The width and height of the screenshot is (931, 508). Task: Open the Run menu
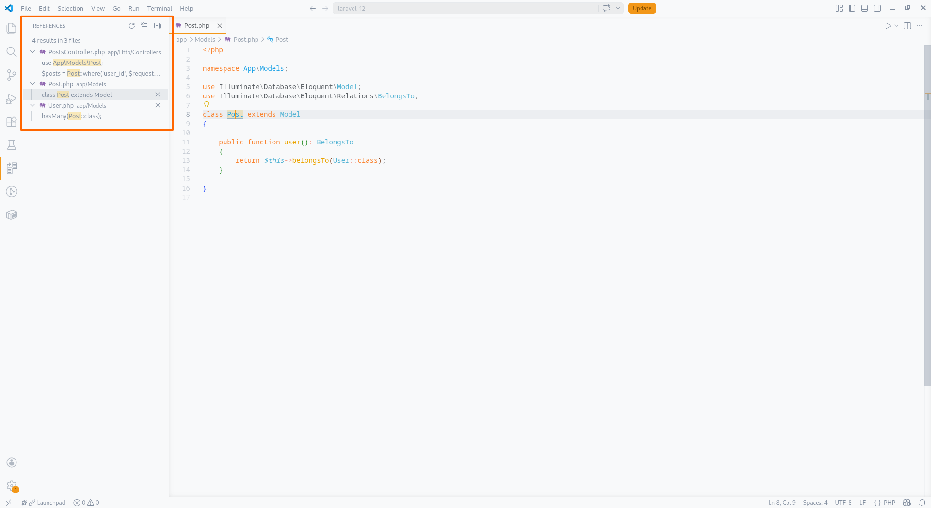(x=134, y=8)
